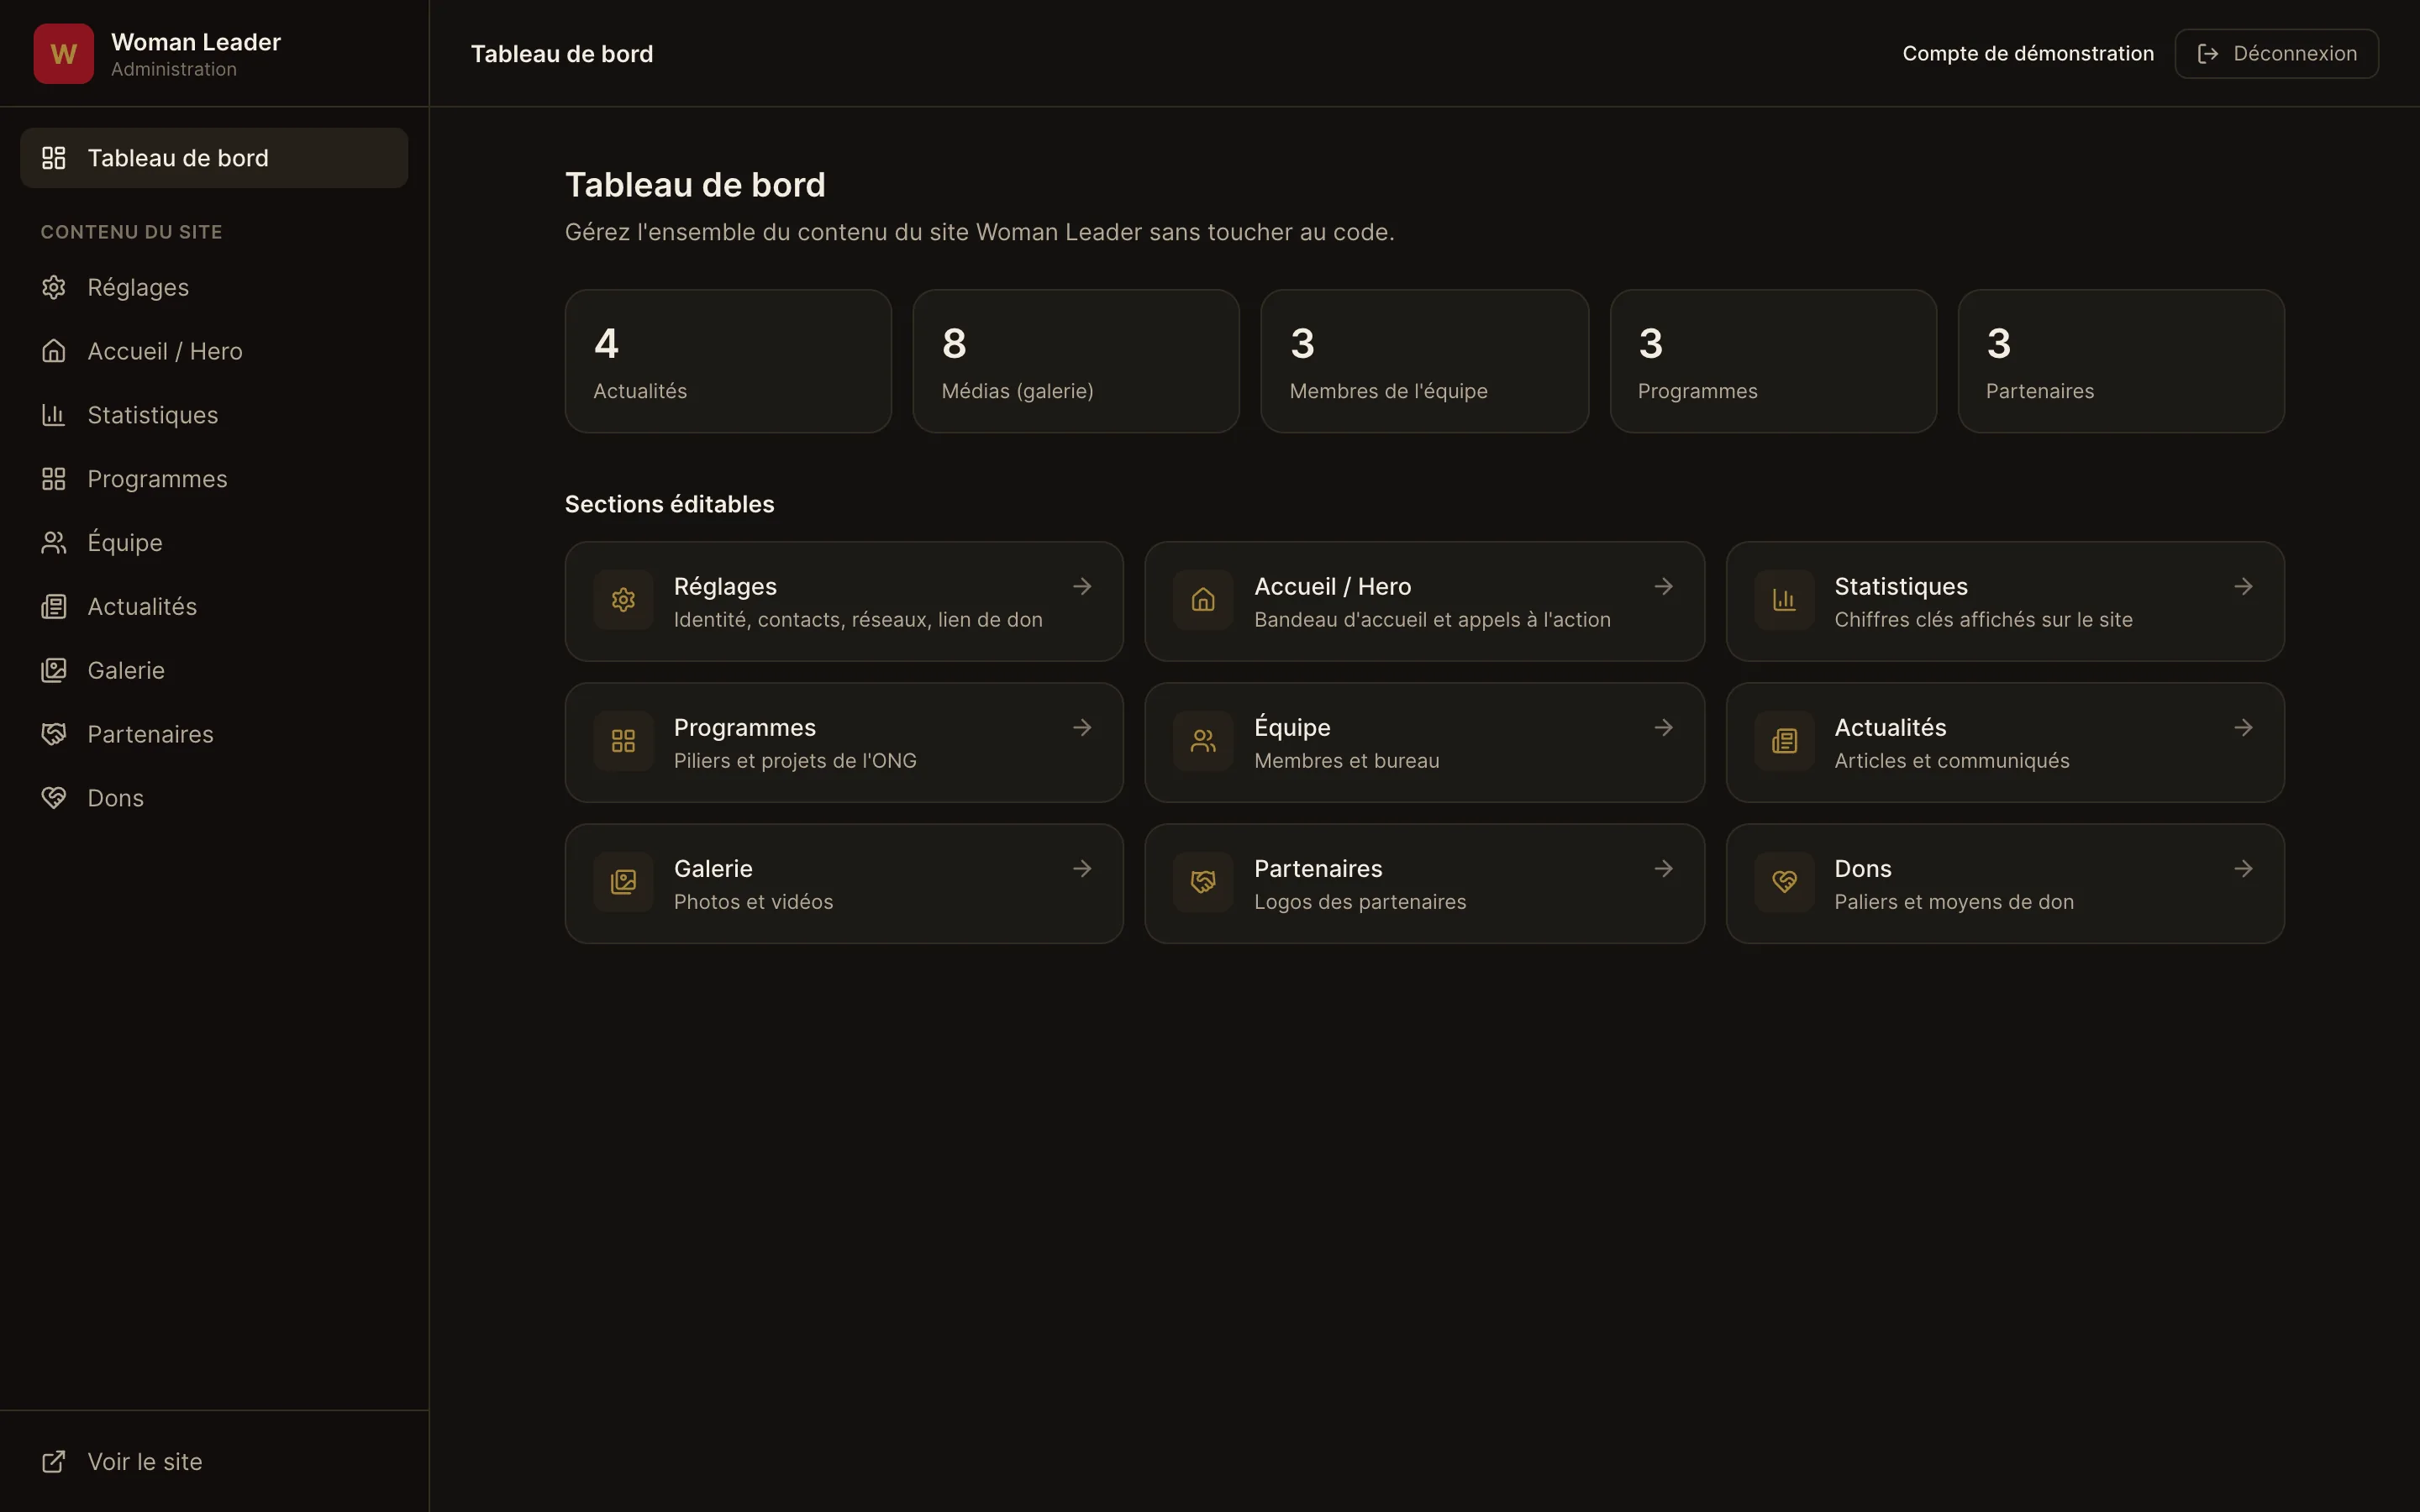Click the arrow on the Actualités card
2420x1512 pixels.
(x=2243, y=727)
